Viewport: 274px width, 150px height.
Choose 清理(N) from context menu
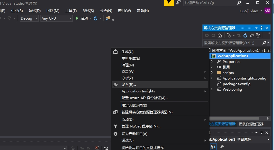point(160,65)
